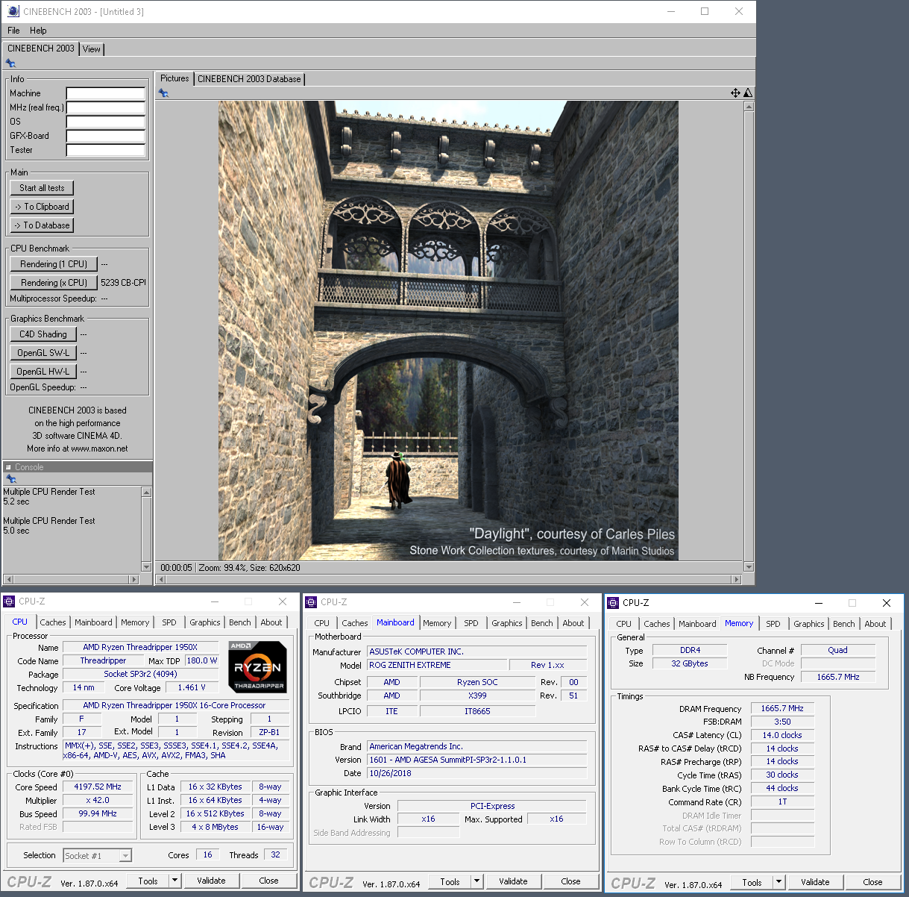Click the 5239 CB-CPU score text
Viewport: 909px width, 897px height.
click(123, 283)
